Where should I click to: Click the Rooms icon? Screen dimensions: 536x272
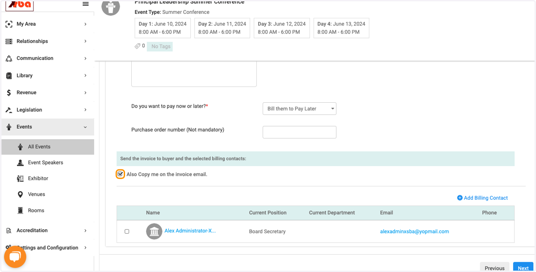coord(20,210)
